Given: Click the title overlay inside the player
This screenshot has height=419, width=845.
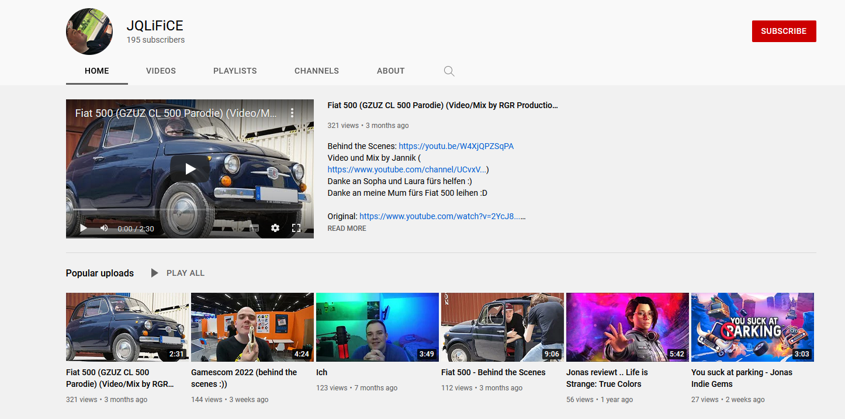Looking at the screenshot, I should [x=176, y=113].
